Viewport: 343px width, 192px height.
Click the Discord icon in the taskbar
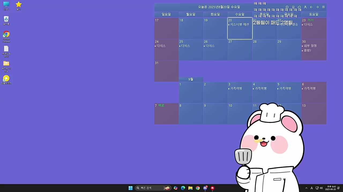click(205, 188)
